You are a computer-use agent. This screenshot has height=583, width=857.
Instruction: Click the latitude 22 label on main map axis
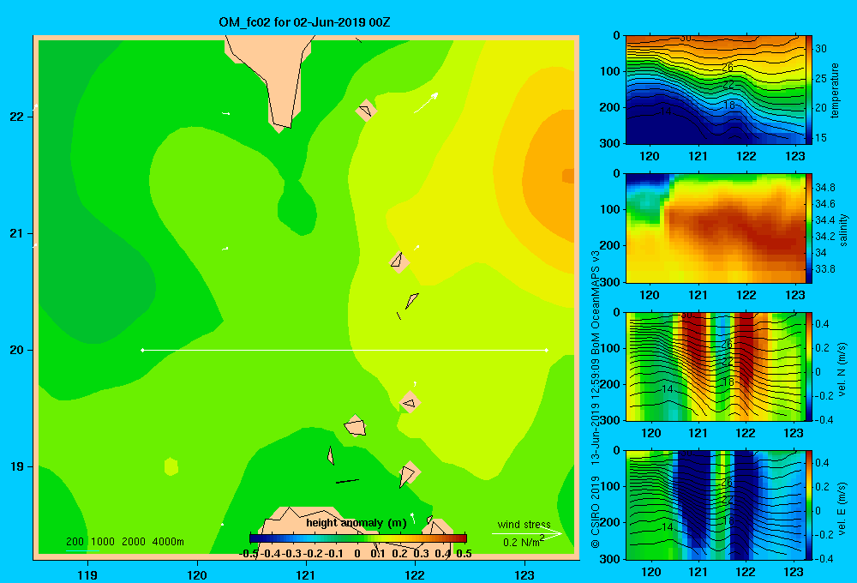(17, 117)
